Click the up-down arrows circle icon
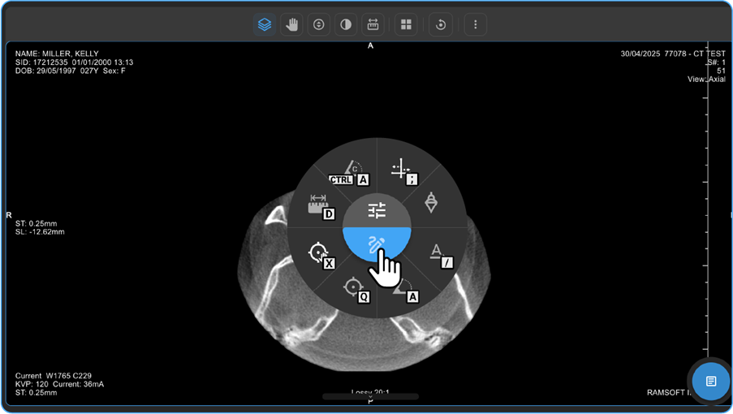 319,24
